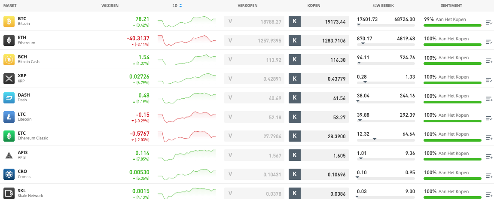The width and height of the screenshot is (494, 203).
Task: Click the BTC sentiment bar at 99%
Action: pyautogui.click(x=453, y=25)
